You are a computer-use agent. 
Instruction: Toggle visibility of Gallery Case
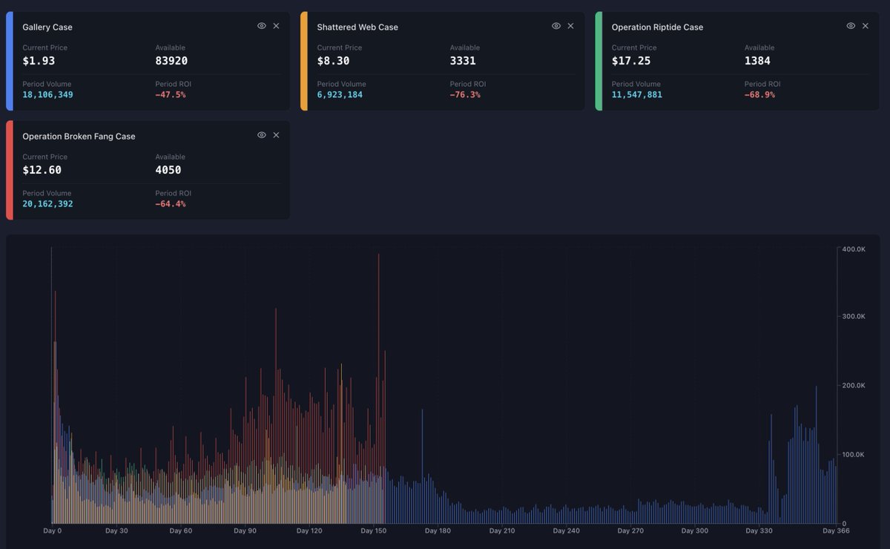[262, 26]
